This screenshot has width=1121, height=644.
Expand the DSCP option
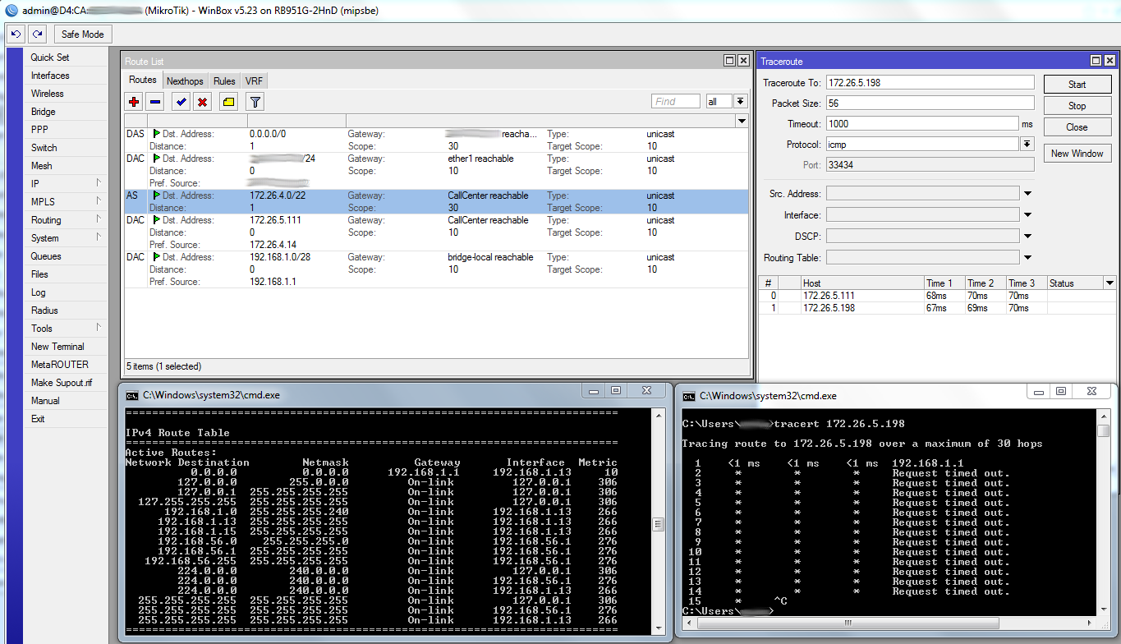tap(1027, 237)
